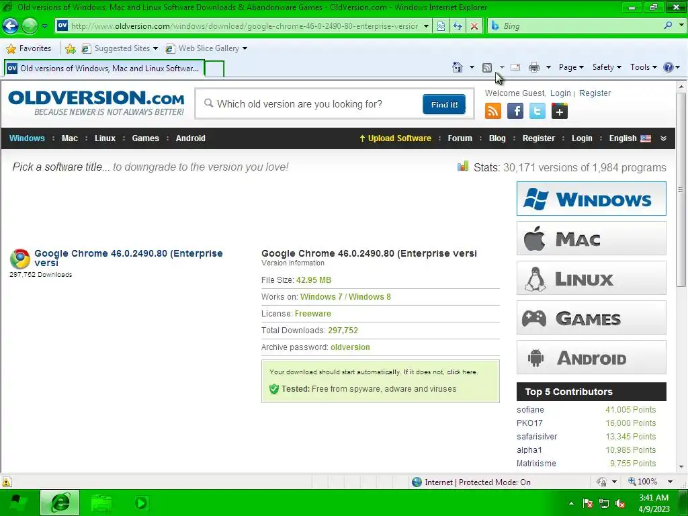Select Games in the site navigation bar

pos(145,138)
